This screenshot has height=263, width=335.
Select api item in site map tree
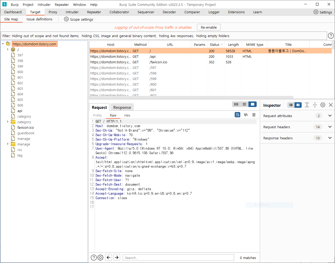click(20, 111)
